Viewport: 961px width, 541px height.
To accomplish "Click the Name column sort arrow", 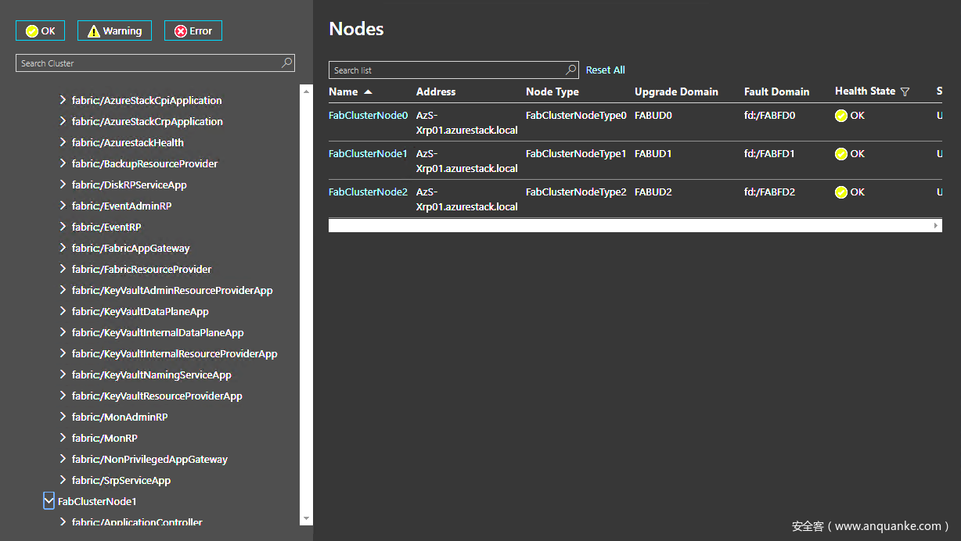I will pyautogui.click(x=368, y=92).
